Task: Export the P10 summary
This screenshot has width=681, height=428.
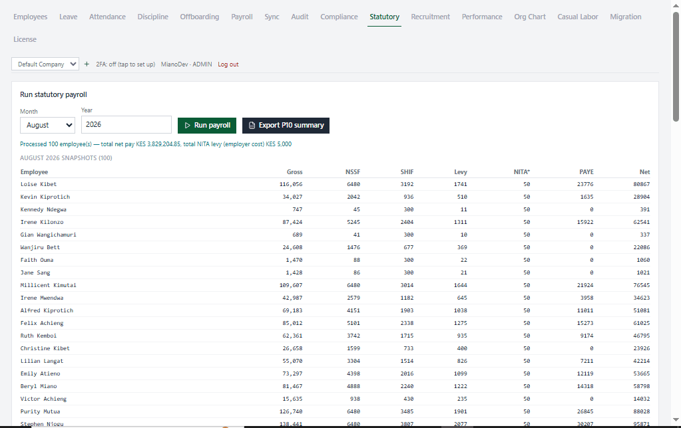Action: [286, 126]
